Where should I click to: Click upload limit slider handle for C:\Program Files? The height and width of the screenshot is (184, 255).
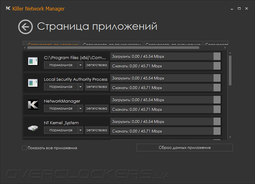point(217,56)
